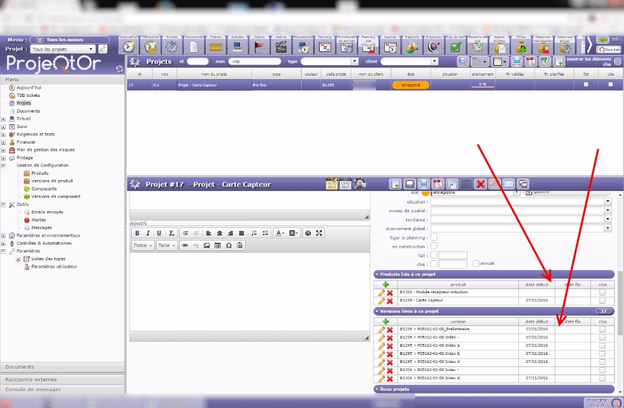Expand the Financier menu node

click(x=3, y=143)
